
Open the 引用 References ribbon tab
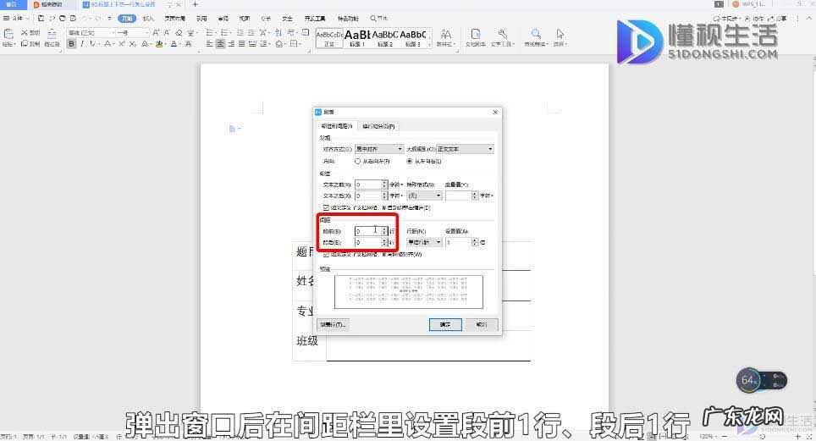pyautogui.click(x=201, y=19)
